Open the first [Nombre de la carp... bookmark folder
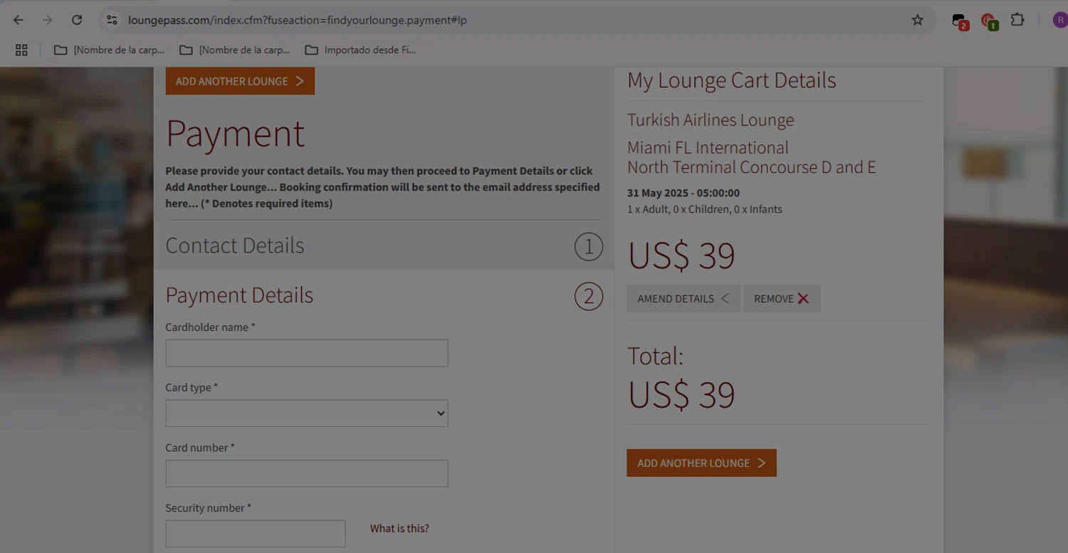This screenshot has width=1068, height=553. [x=109, y=50]
